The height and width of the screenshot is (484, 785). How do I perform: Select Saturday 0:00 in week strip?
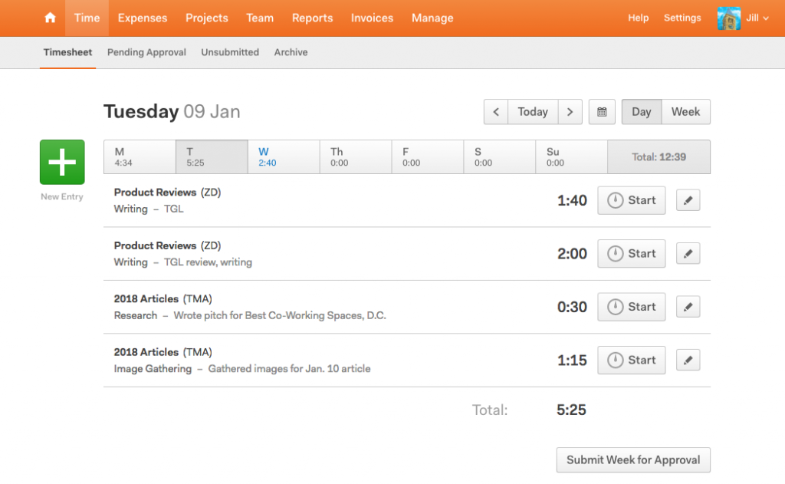tap(500, 156)
